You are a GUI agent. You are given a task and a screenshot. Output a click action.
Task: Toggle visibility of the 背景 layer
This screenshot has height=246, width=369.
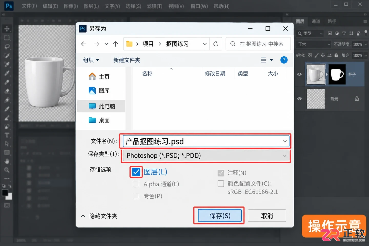[299, 99]
